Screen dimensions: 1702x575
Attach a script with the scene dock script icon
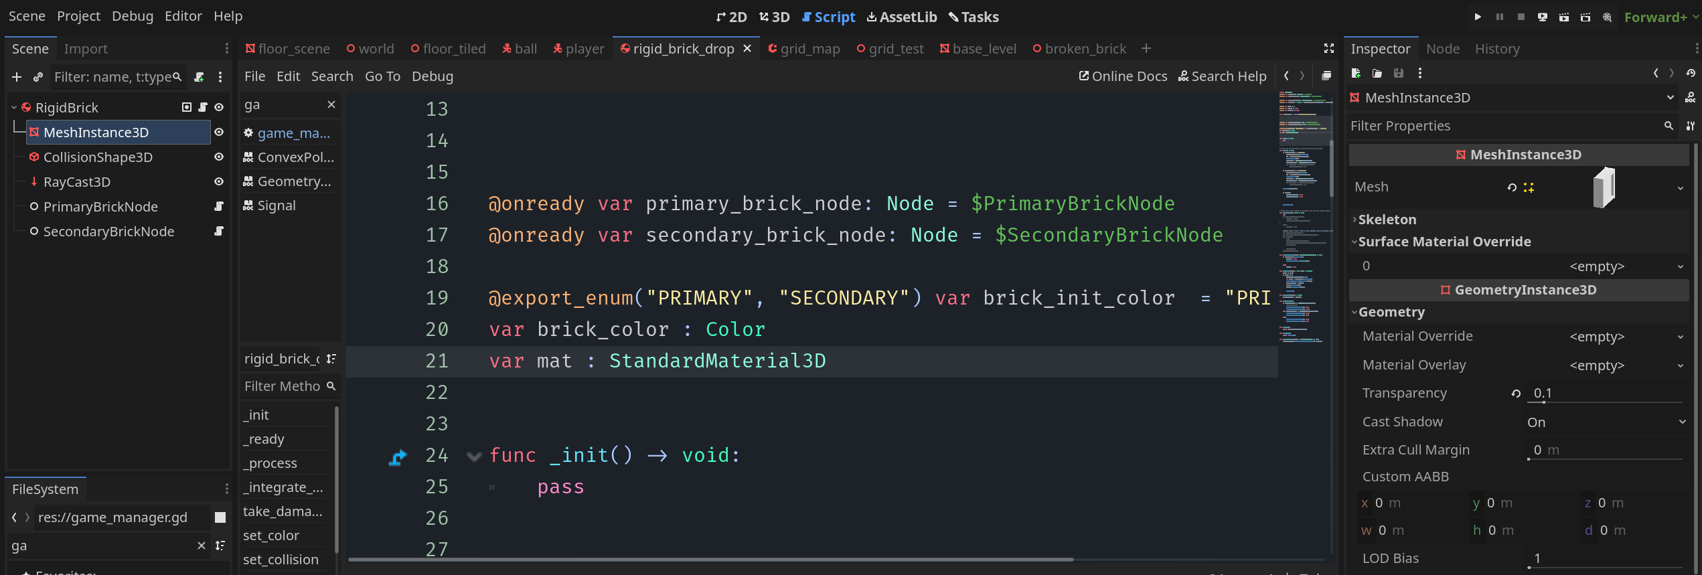pyautogui.click(x=199, y=77)
